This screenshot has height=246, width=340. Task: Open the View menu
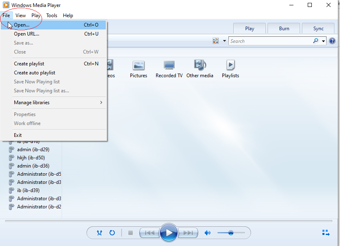pos(20,16)
